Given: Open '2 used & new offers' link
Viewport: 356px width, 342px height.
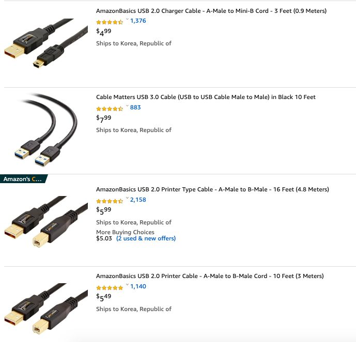Looking at the screenshot, I should (x=146, y=238).
